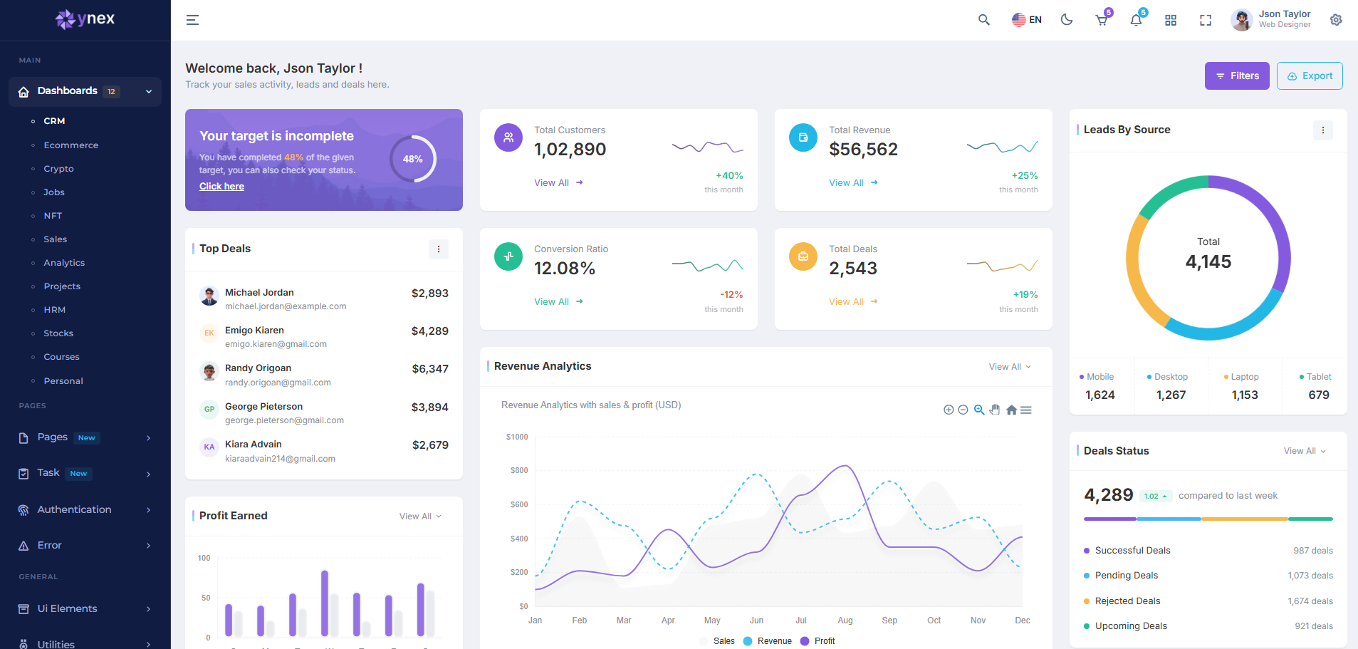Expand the Error menu
This screenshot has width=1358, height=649.
pos(85,545)
